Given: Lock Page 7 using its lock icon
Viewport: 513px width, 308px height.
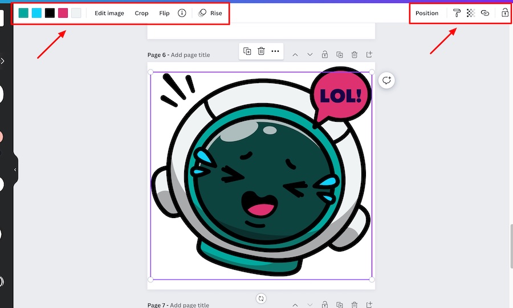Looking at the screenshot, I should [x=324, y=305].
